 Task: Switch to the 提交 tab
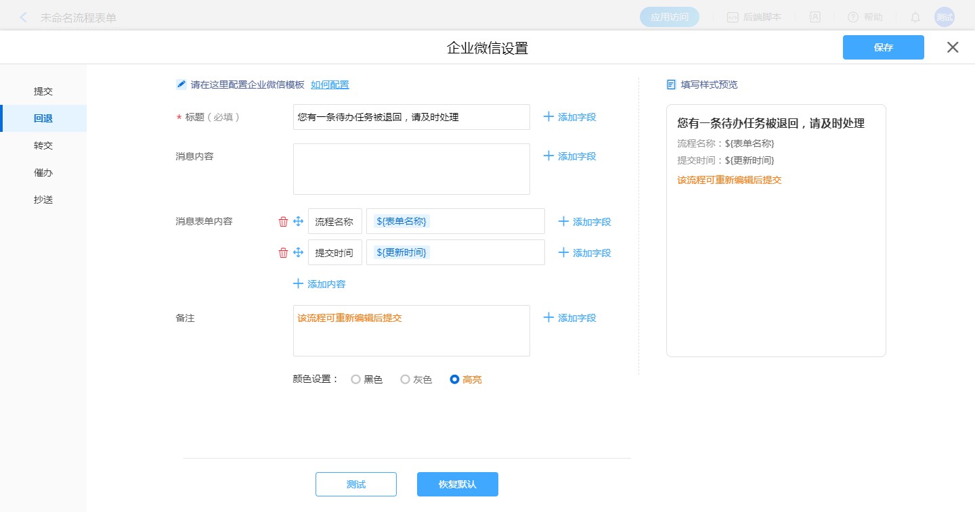tap(43, 91)
